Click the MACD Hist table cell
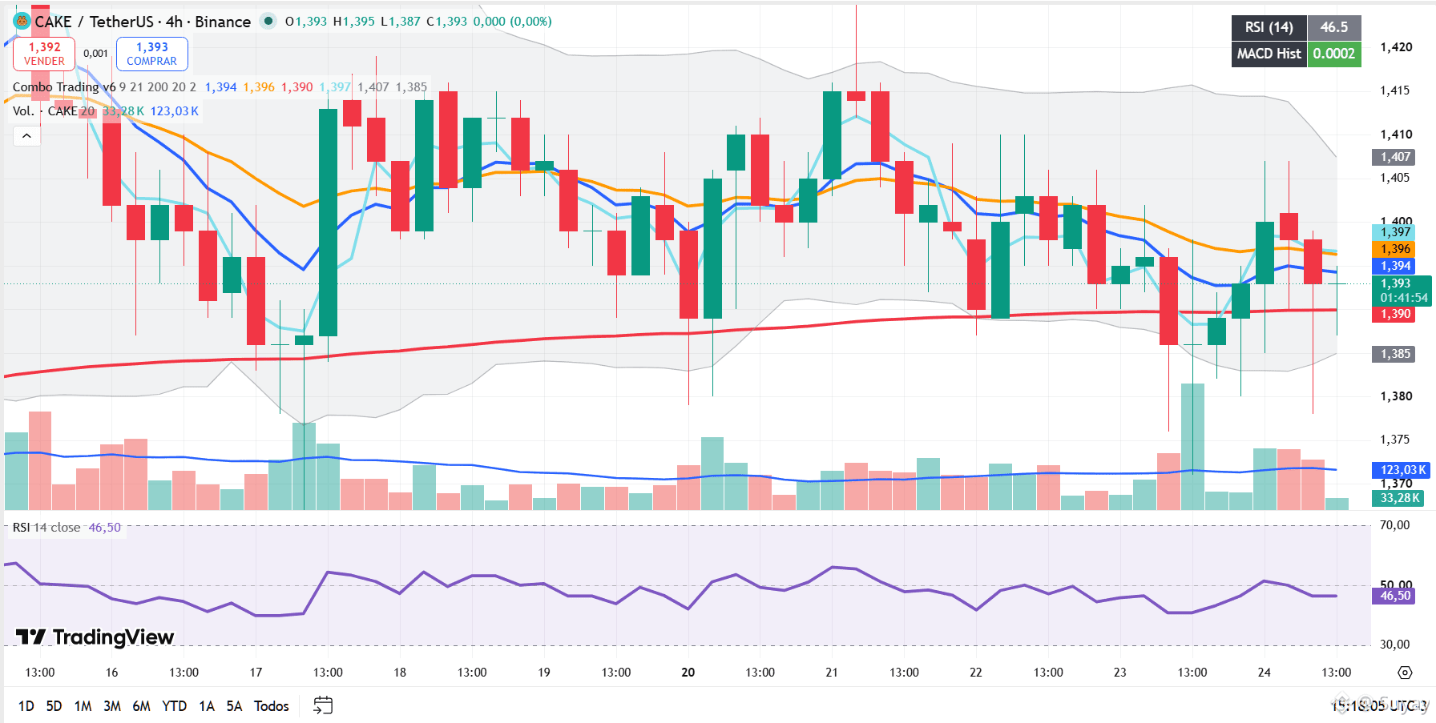The width and height of the screenshot is (1436, 723). tap(1269, 54)
